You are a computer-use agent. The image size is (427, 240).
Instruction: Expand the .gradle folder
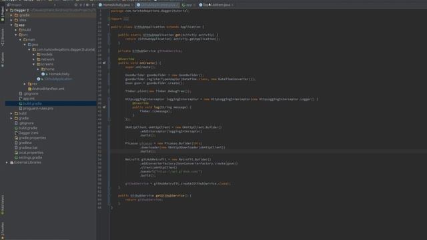[x=11, y=15]
